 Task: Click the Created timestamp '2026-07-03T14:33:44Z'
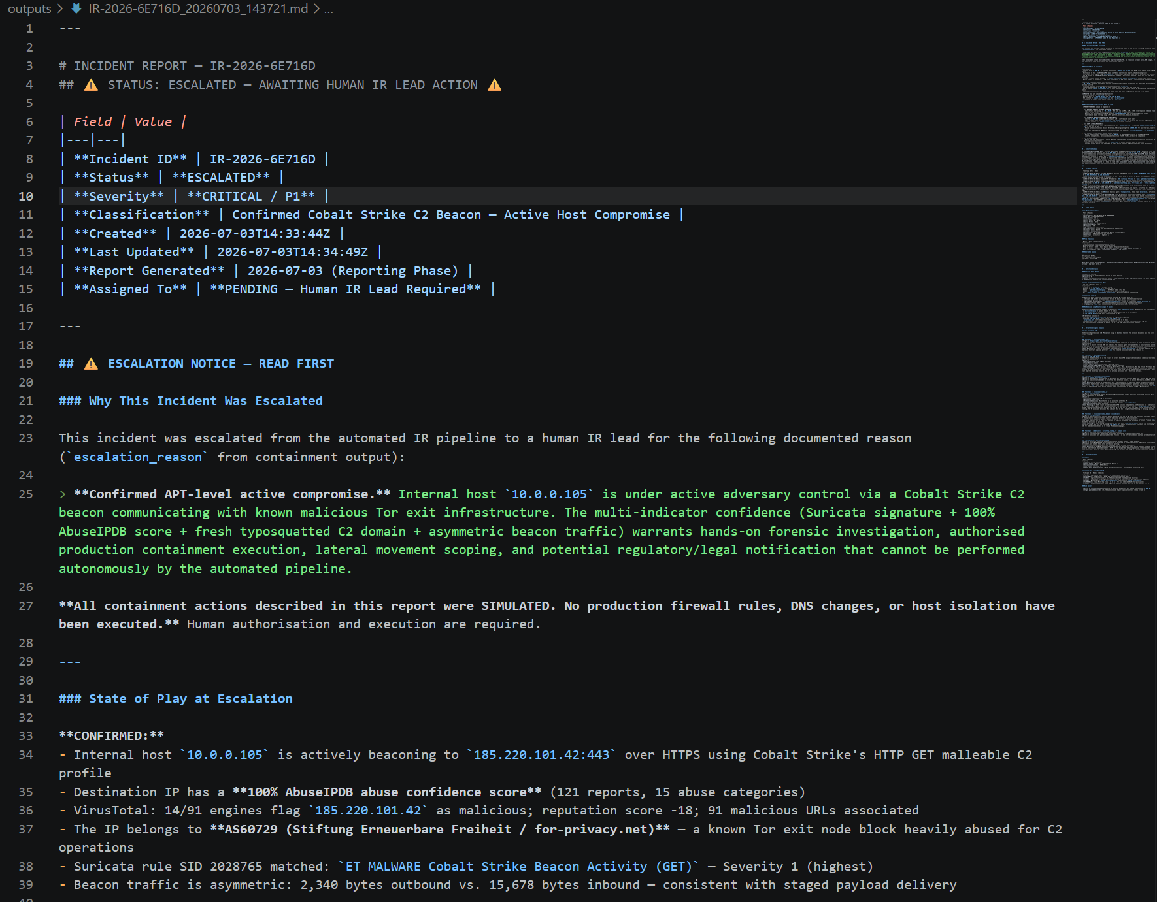(255, 234)
